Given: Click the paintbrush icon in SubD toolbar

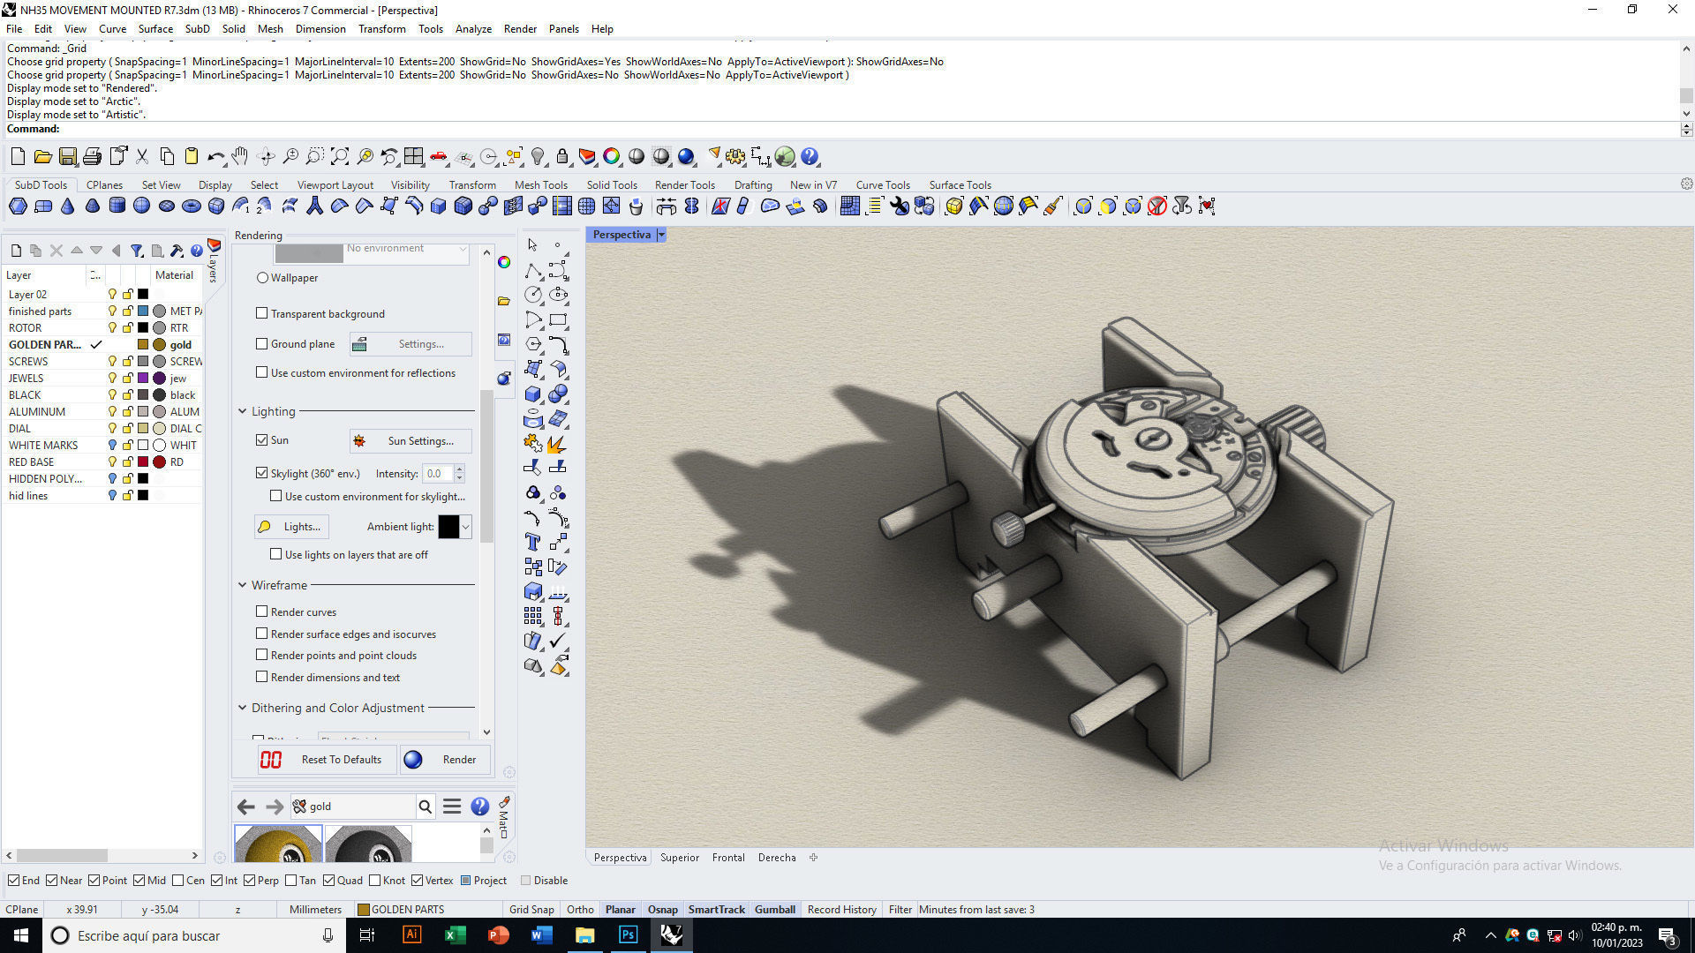Looking at the screenshot, I should pos(1052,206).
